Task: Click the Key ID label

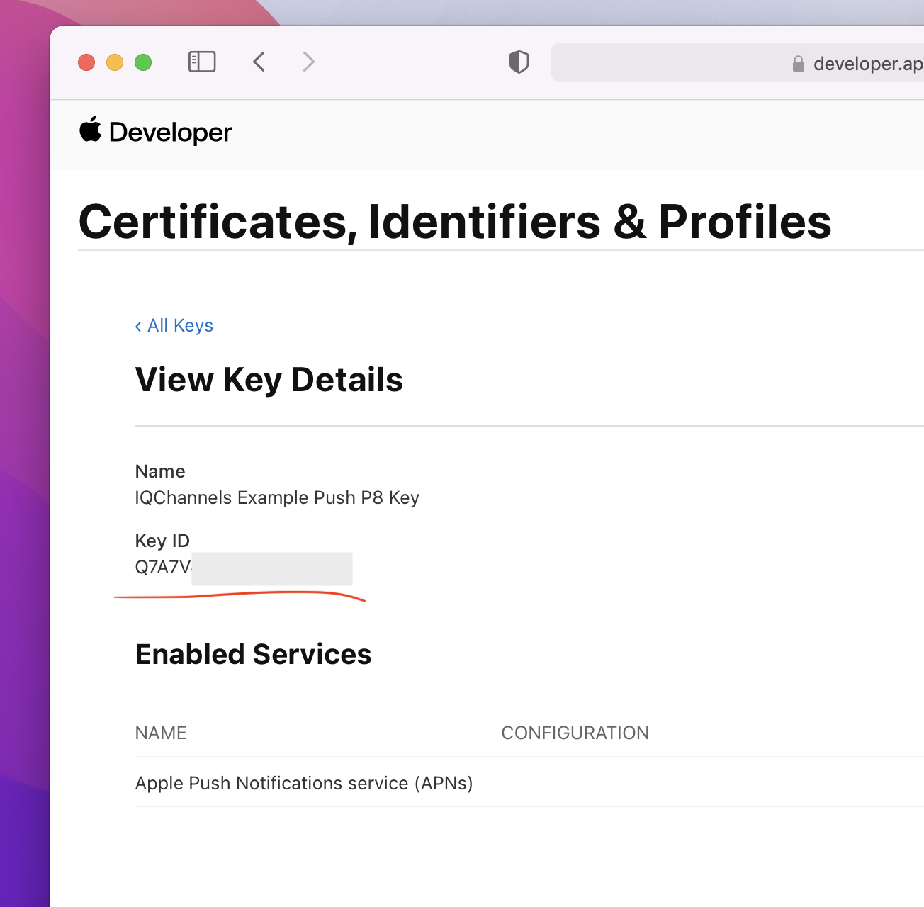Action: (x=162, y=541)
